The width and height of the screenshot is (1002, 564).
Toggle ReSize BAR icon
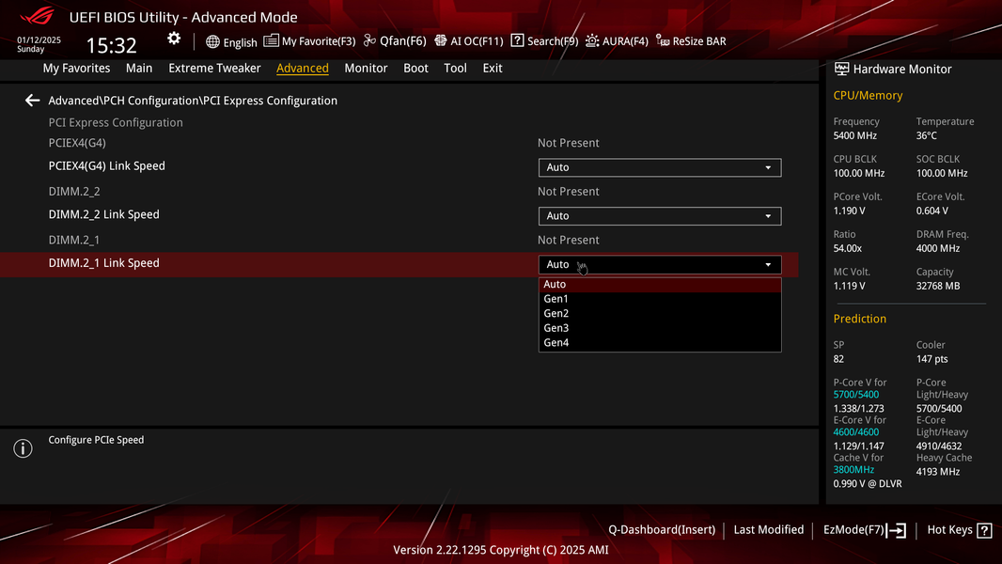pyautogui.click(x=663, y=40)
